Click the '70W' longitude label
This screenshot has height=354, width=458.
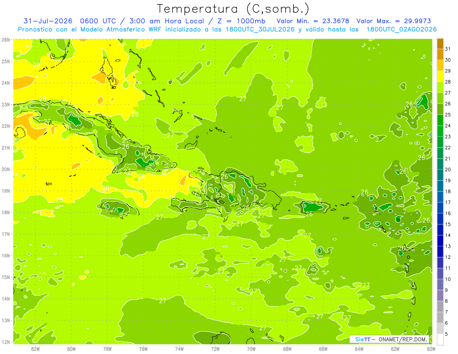pos(251,349)
